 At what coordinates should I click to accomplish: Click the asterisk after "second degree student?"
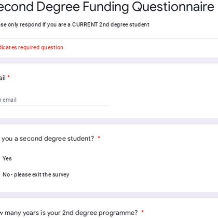99,138
